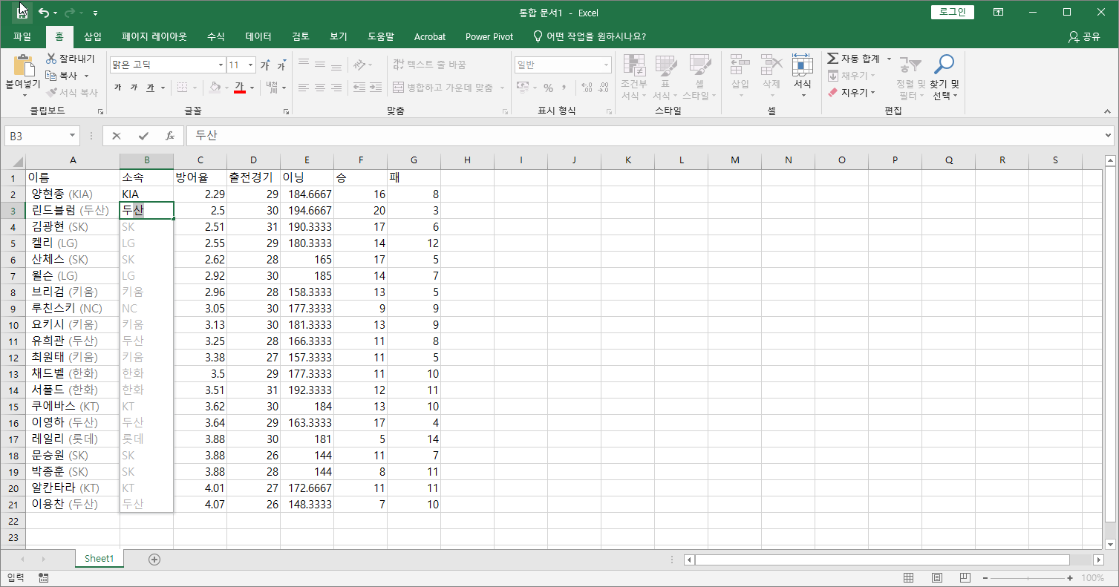Switch to the Power Pivot tab
This screenshot has width=1119, height=587.
tap(489, 36)
